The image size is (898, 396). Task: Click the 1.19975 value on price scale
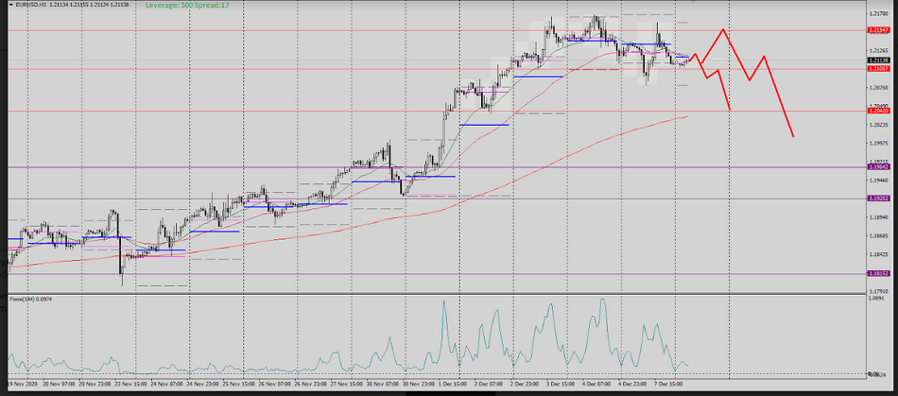point(877,144)
